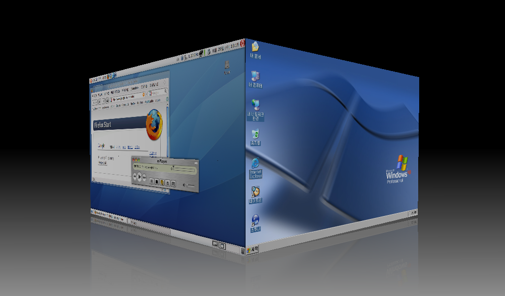Click the mPlayer seek bar

pos(183,169)
